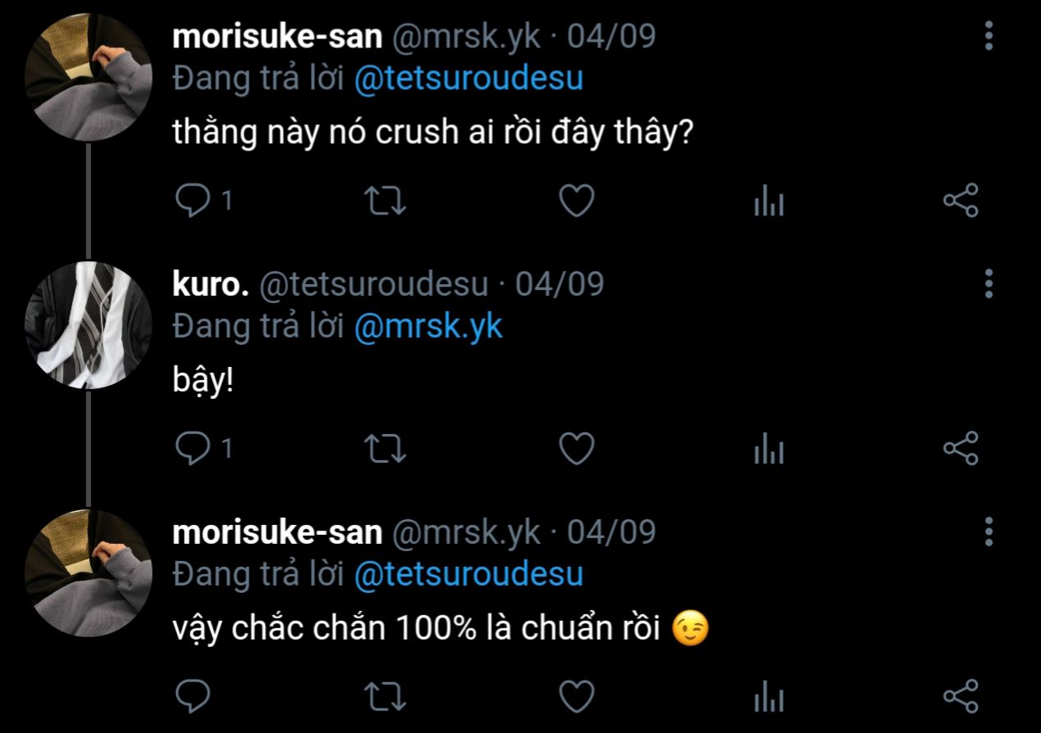Open kuro.'s profile picture

(88, 325)
